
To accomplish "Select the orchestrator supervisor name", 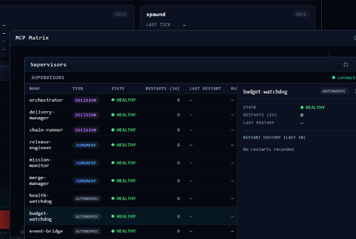I will pyautogui.click(x=46, y=100).
